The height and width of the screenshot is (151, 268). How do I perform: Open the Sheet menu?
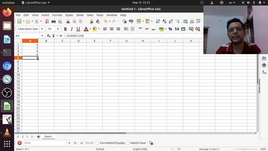click(x=80, y=15)
